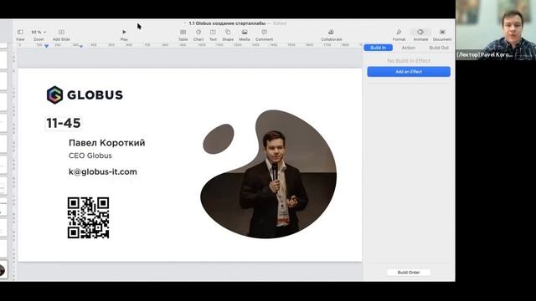Click the document title in title bar
536x301 pixels.
227,23
